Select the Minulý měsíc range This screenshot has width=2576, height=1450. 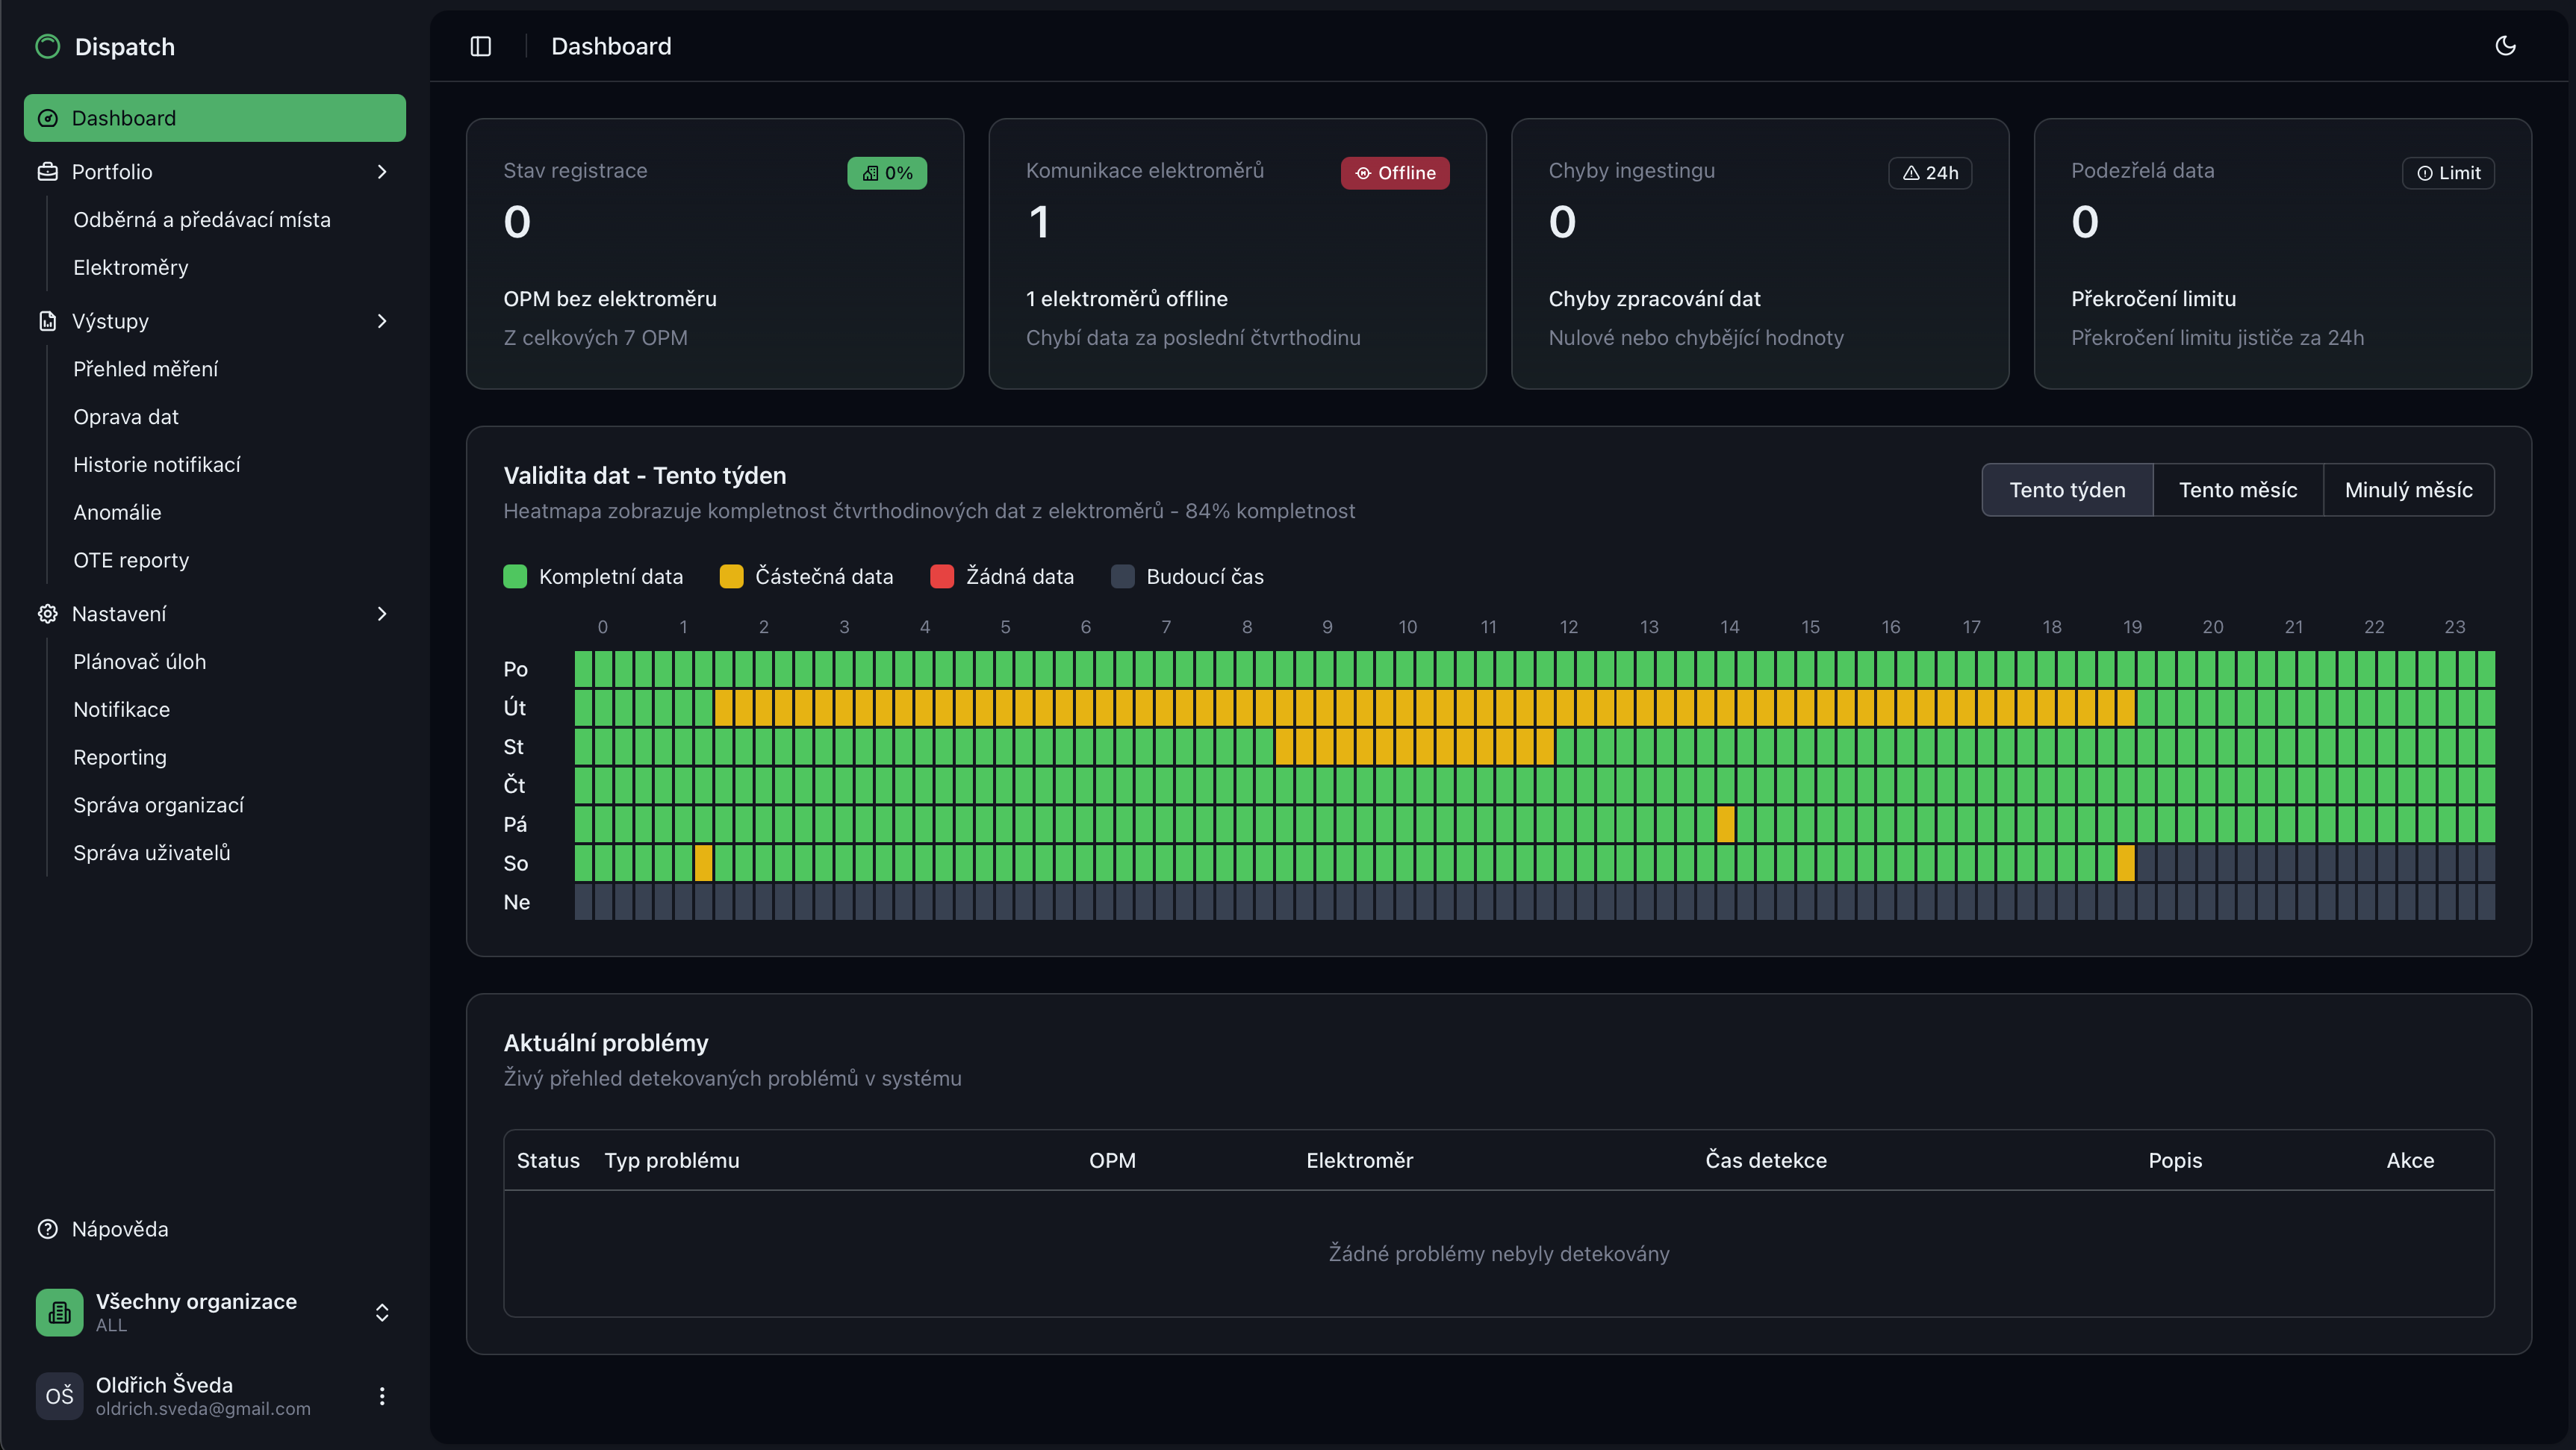pyautogui.click(x=2408, y=490)
